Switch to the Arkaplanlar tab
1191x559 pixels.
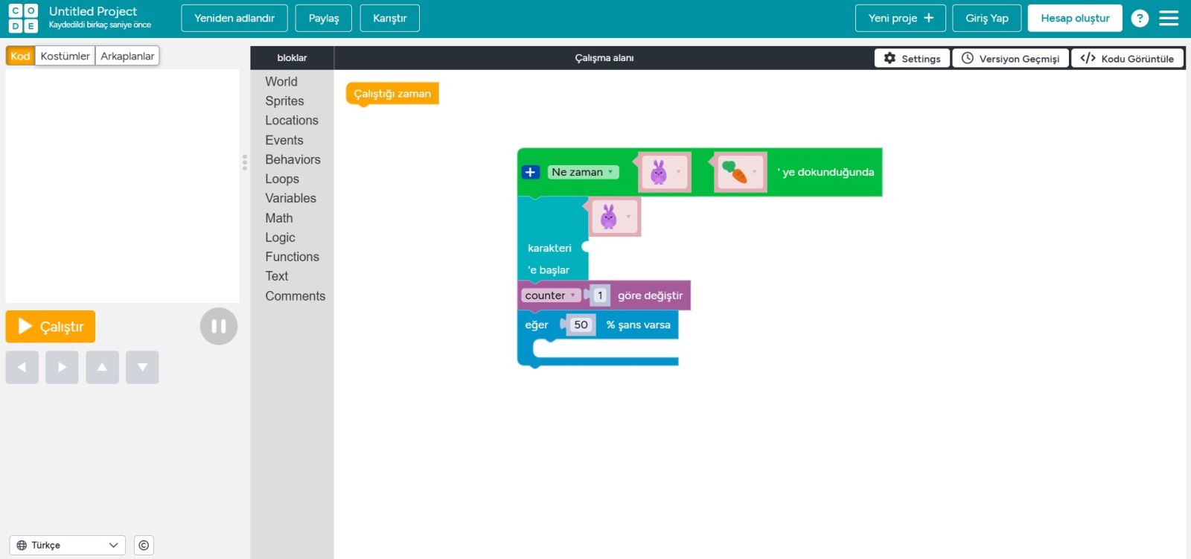click(127, 56)
